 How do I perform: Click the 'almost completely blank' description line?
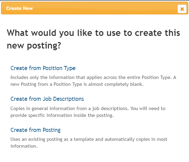pos(77,84)
